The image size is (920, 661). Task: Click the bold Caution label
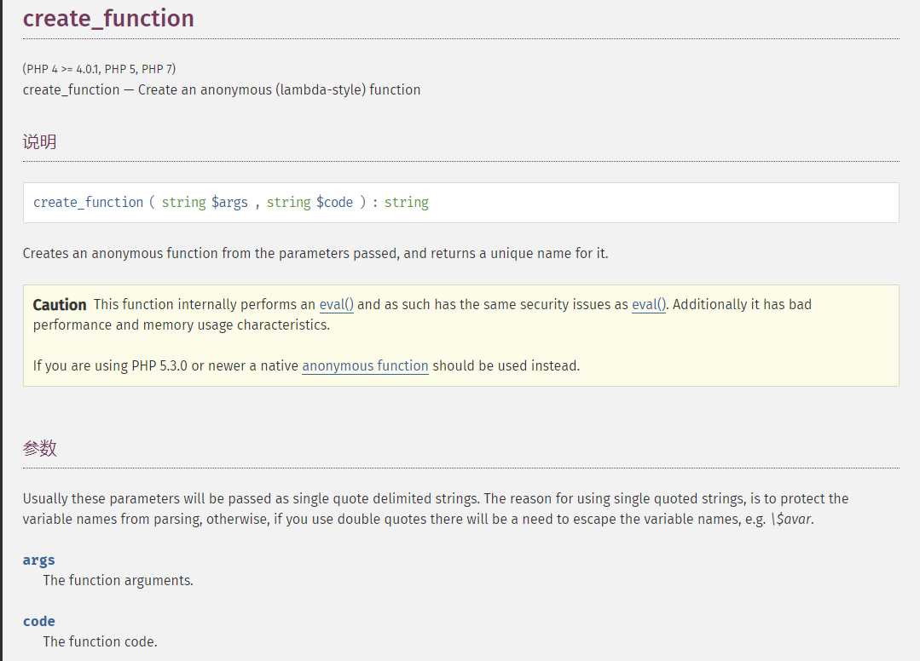point(60,304)
